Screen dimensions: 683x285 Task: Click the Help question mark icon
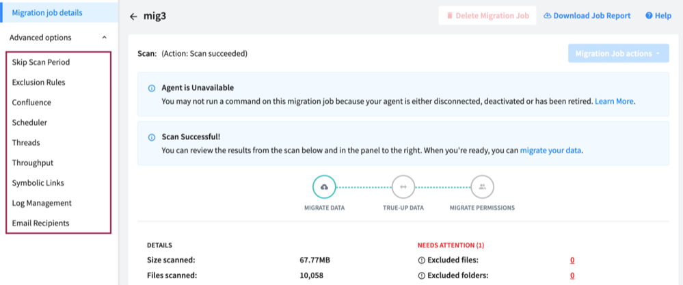649,16
